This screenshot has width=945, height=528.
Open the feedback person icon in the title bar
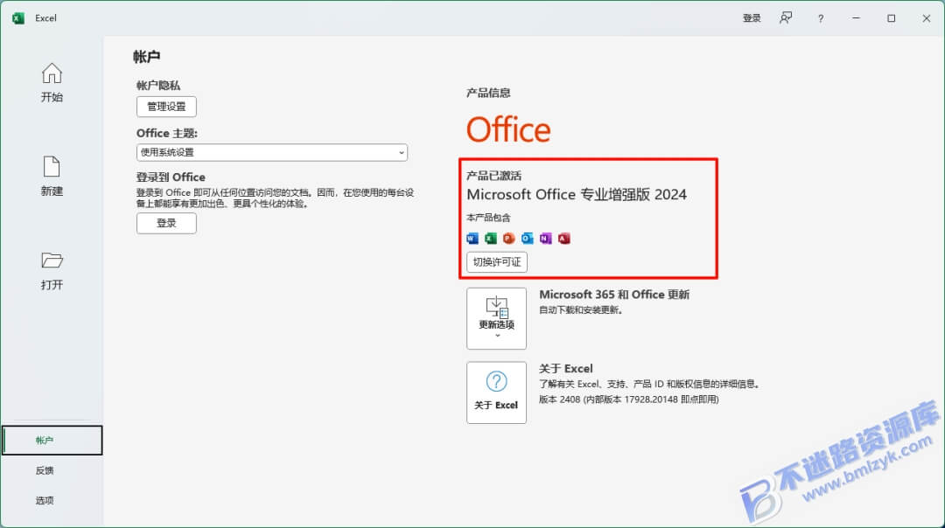(785, 18)
